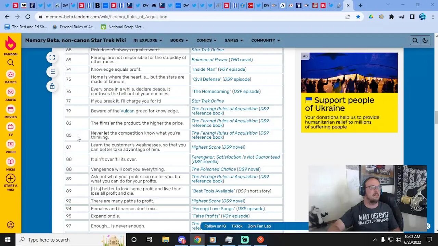Expand the BOOKS dropdown menu

click(179, 40)
